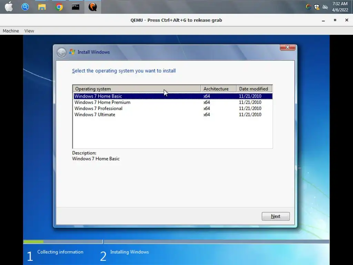Open the Apple logo menu icon
The image size is (353, 265).
[x=9, y=7]
